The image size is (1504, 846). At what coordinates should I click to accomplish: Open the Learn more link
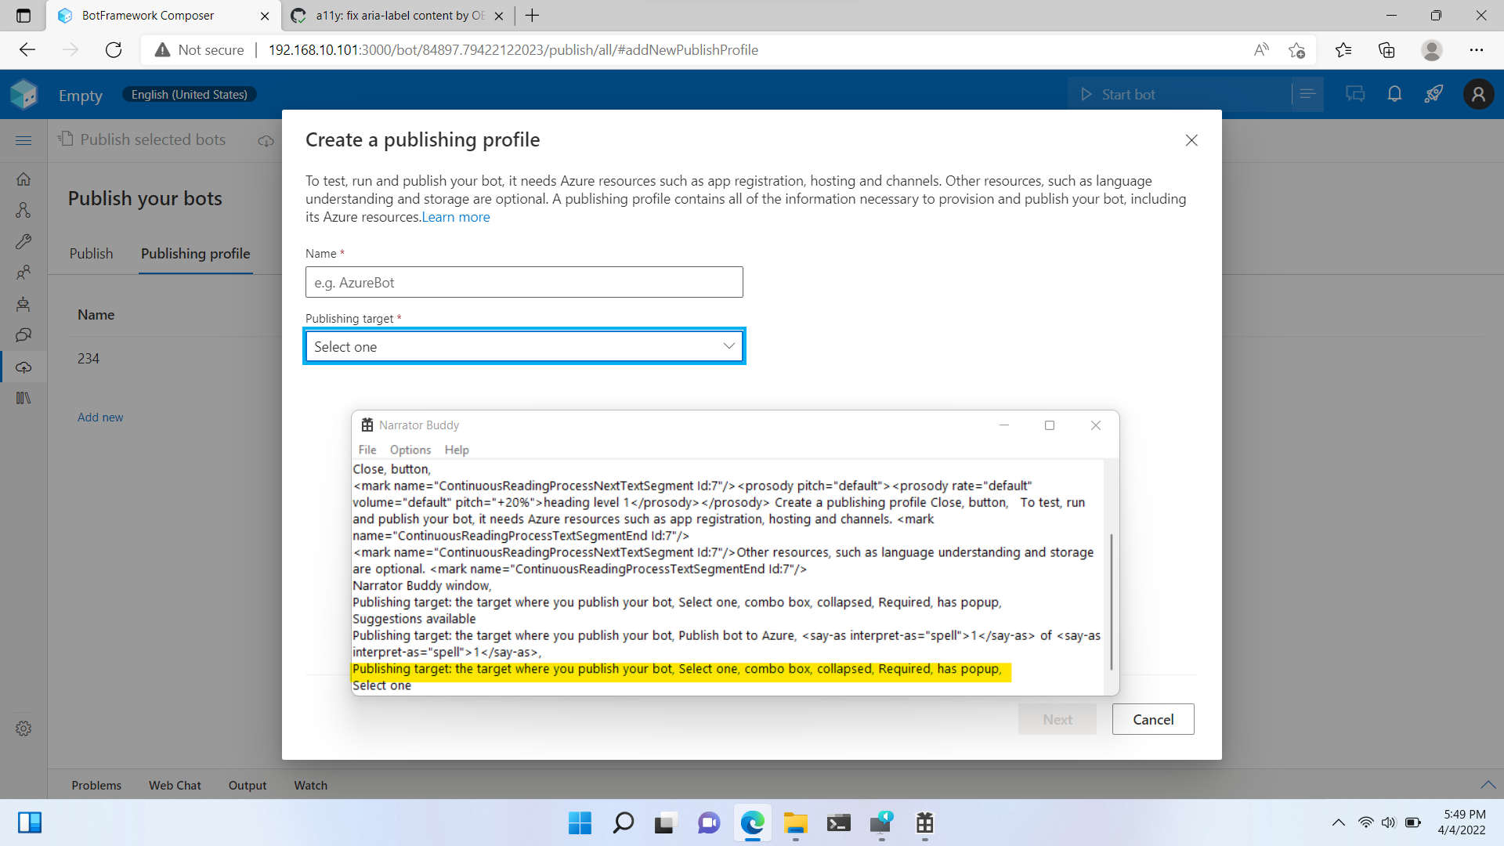click(x=456, y=217)
